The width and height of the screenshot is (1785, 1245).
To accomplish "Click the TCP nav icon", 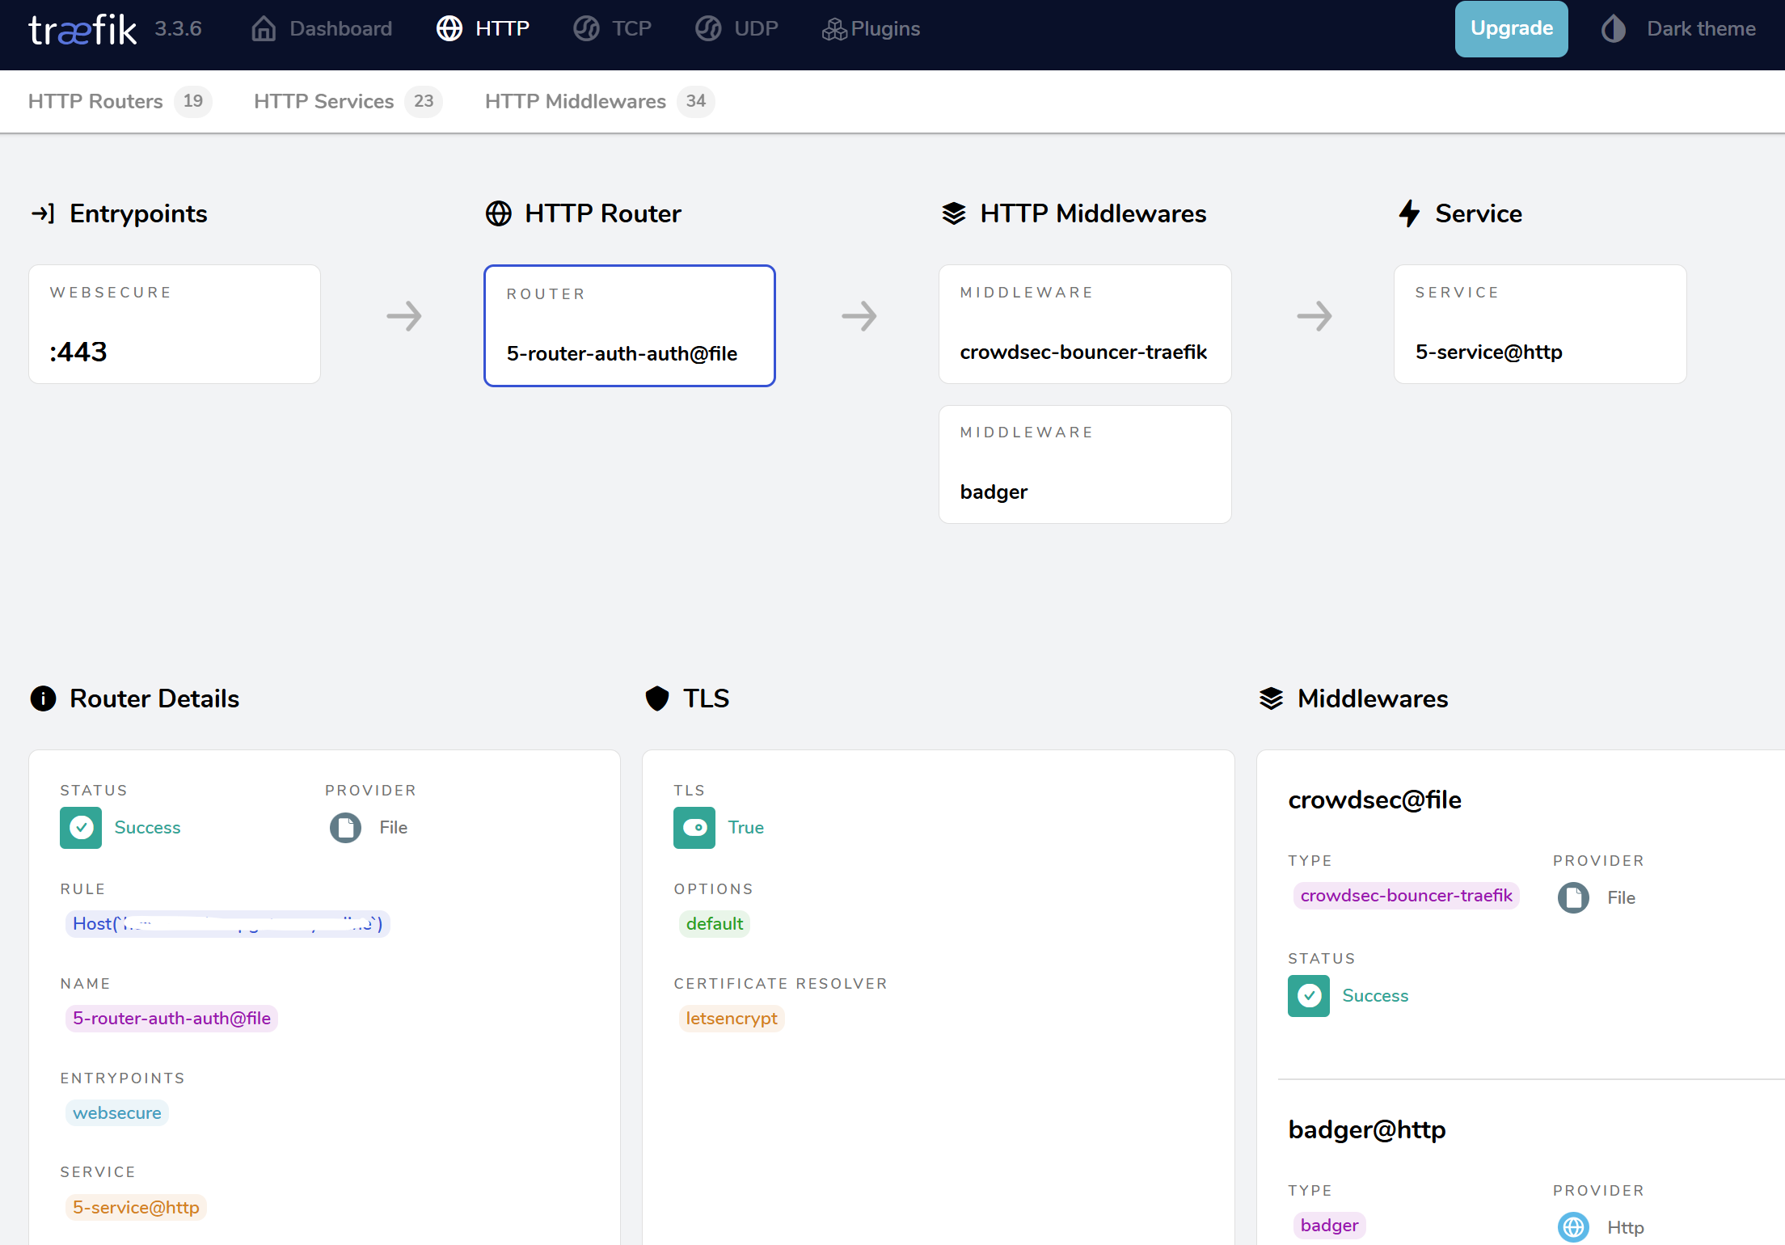I will point(586,29).
